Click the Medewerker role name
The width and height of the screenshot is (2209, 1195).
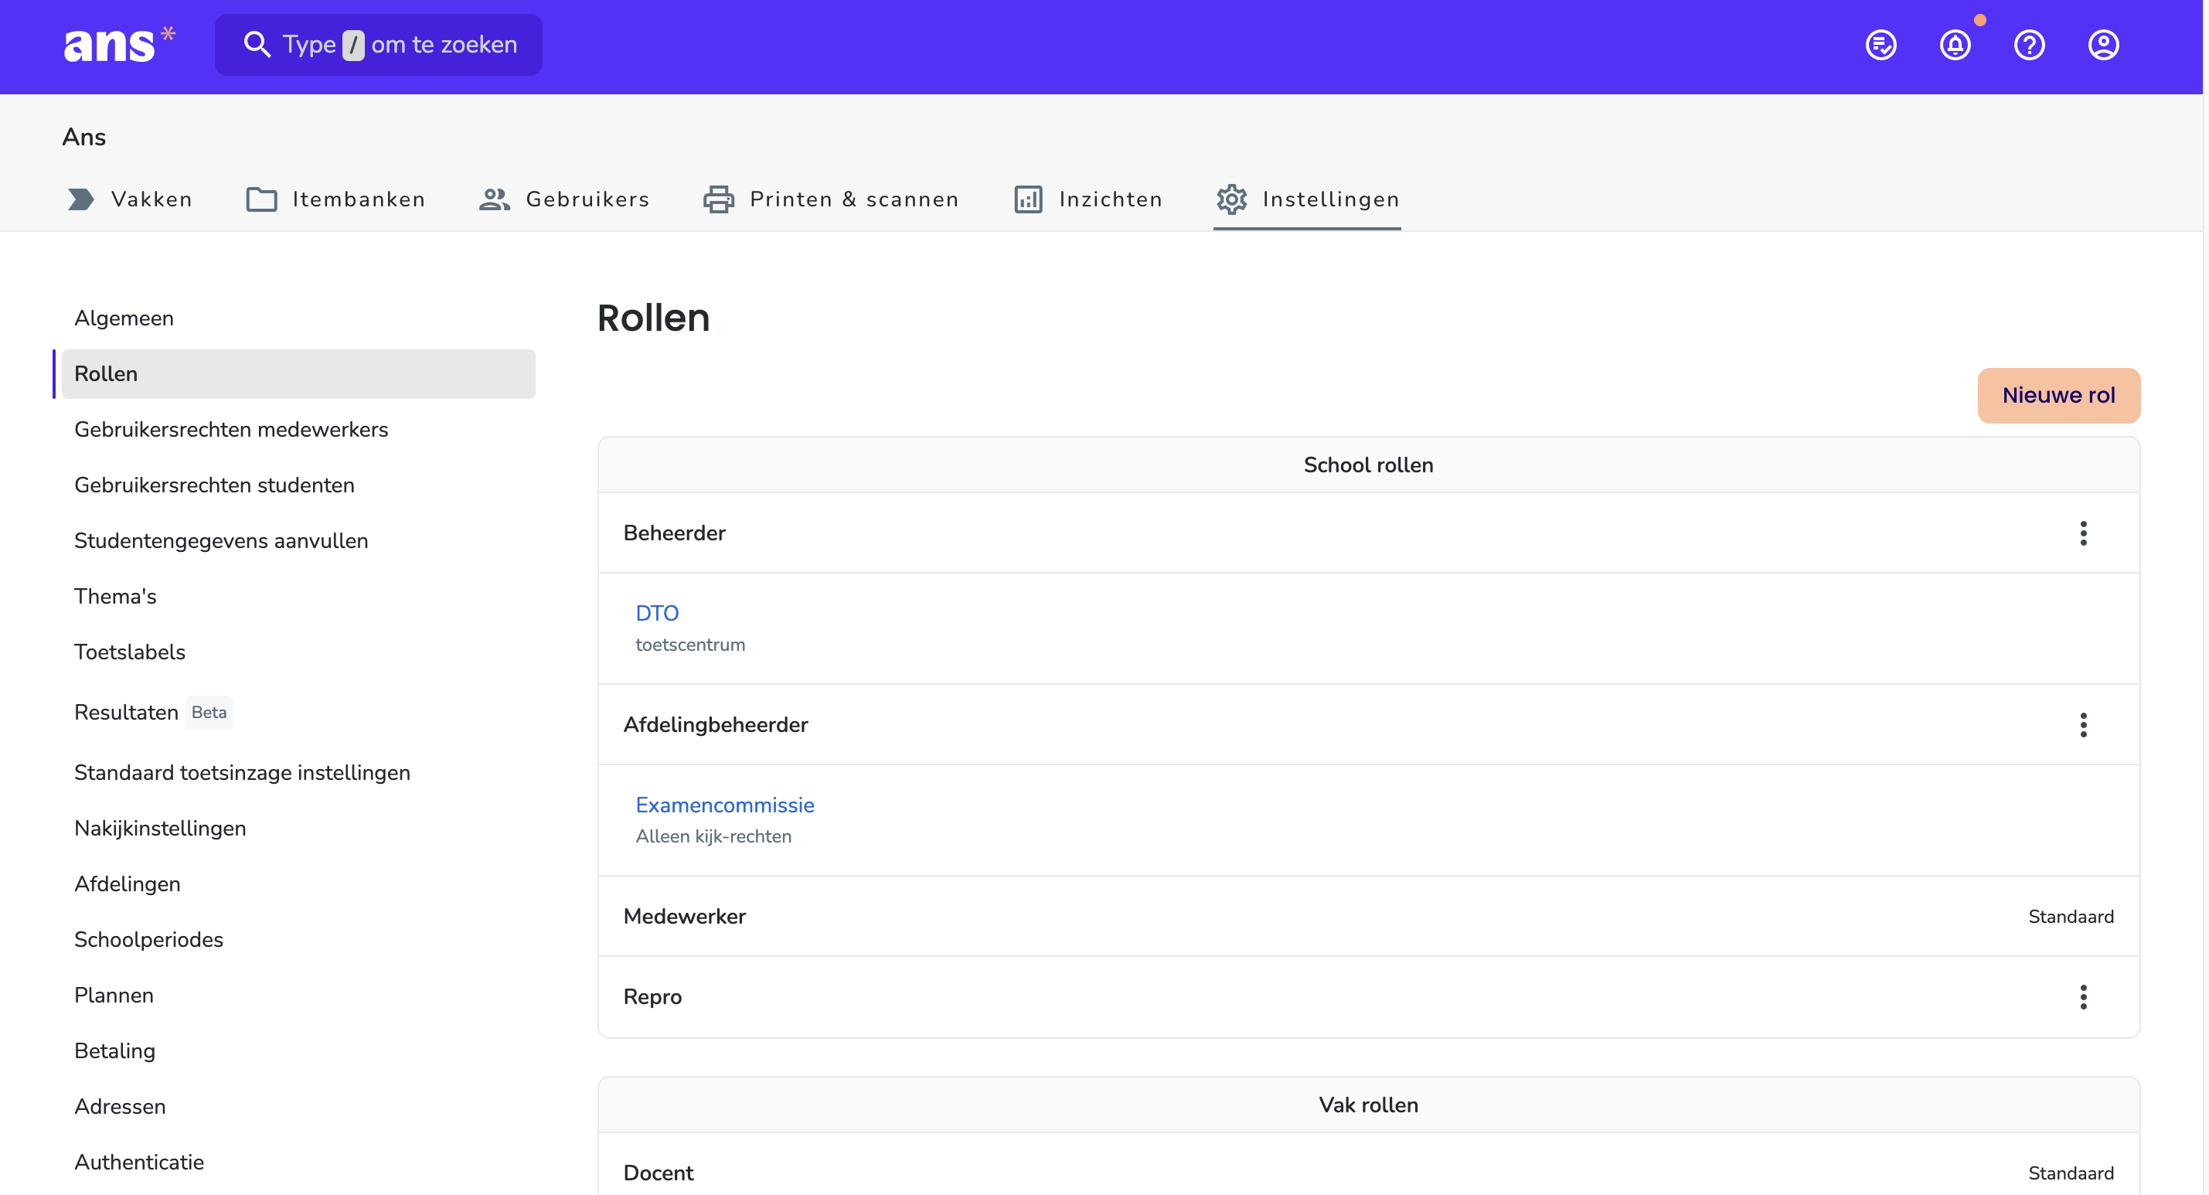(x=684, y=916)
